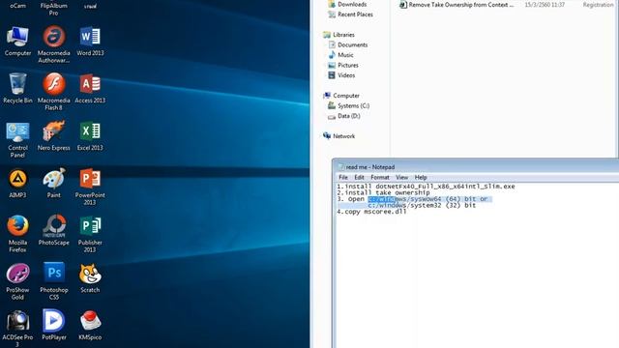Open Music library in Explorer
The image size is (619, 348).
point(341,55)
